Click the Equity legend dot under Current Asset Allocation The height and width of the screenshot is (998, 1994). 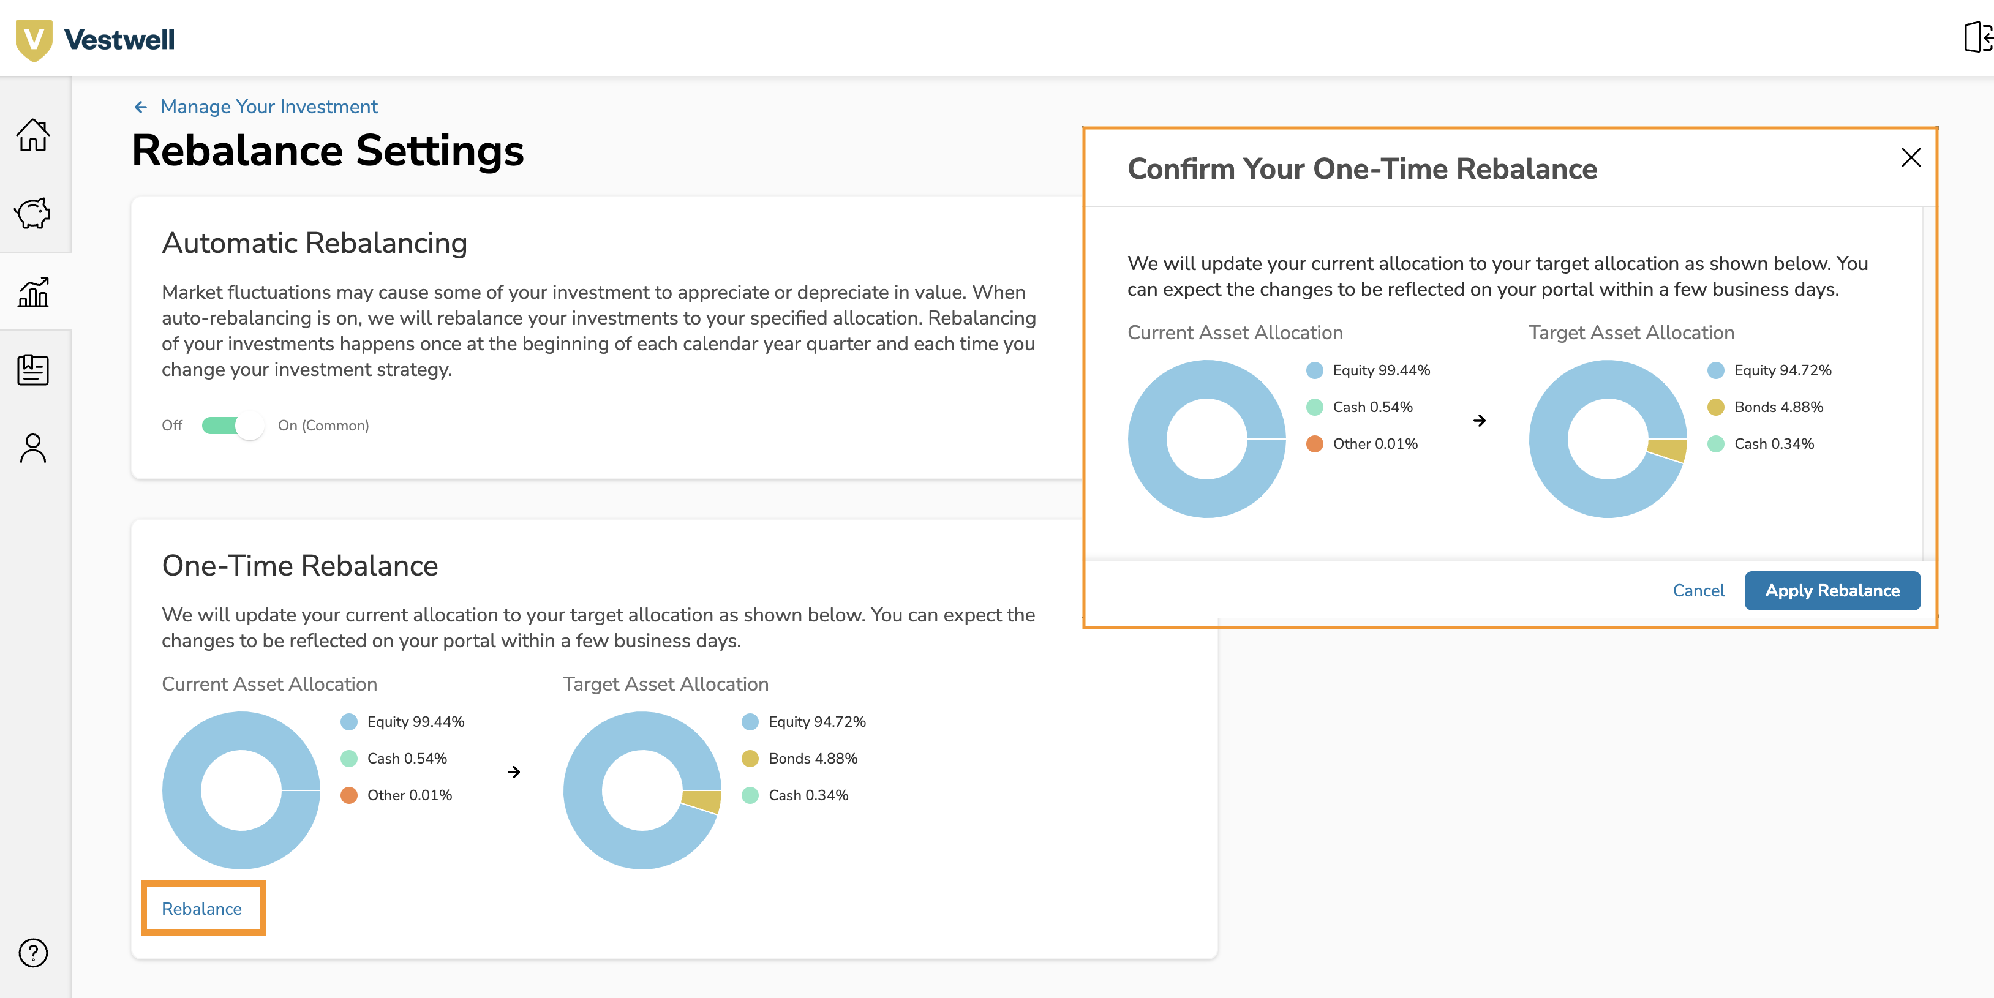[x=348, y=722]
